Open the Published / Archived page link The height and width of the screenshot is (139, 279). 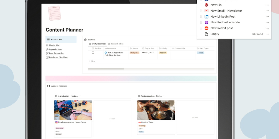point(59,58)
